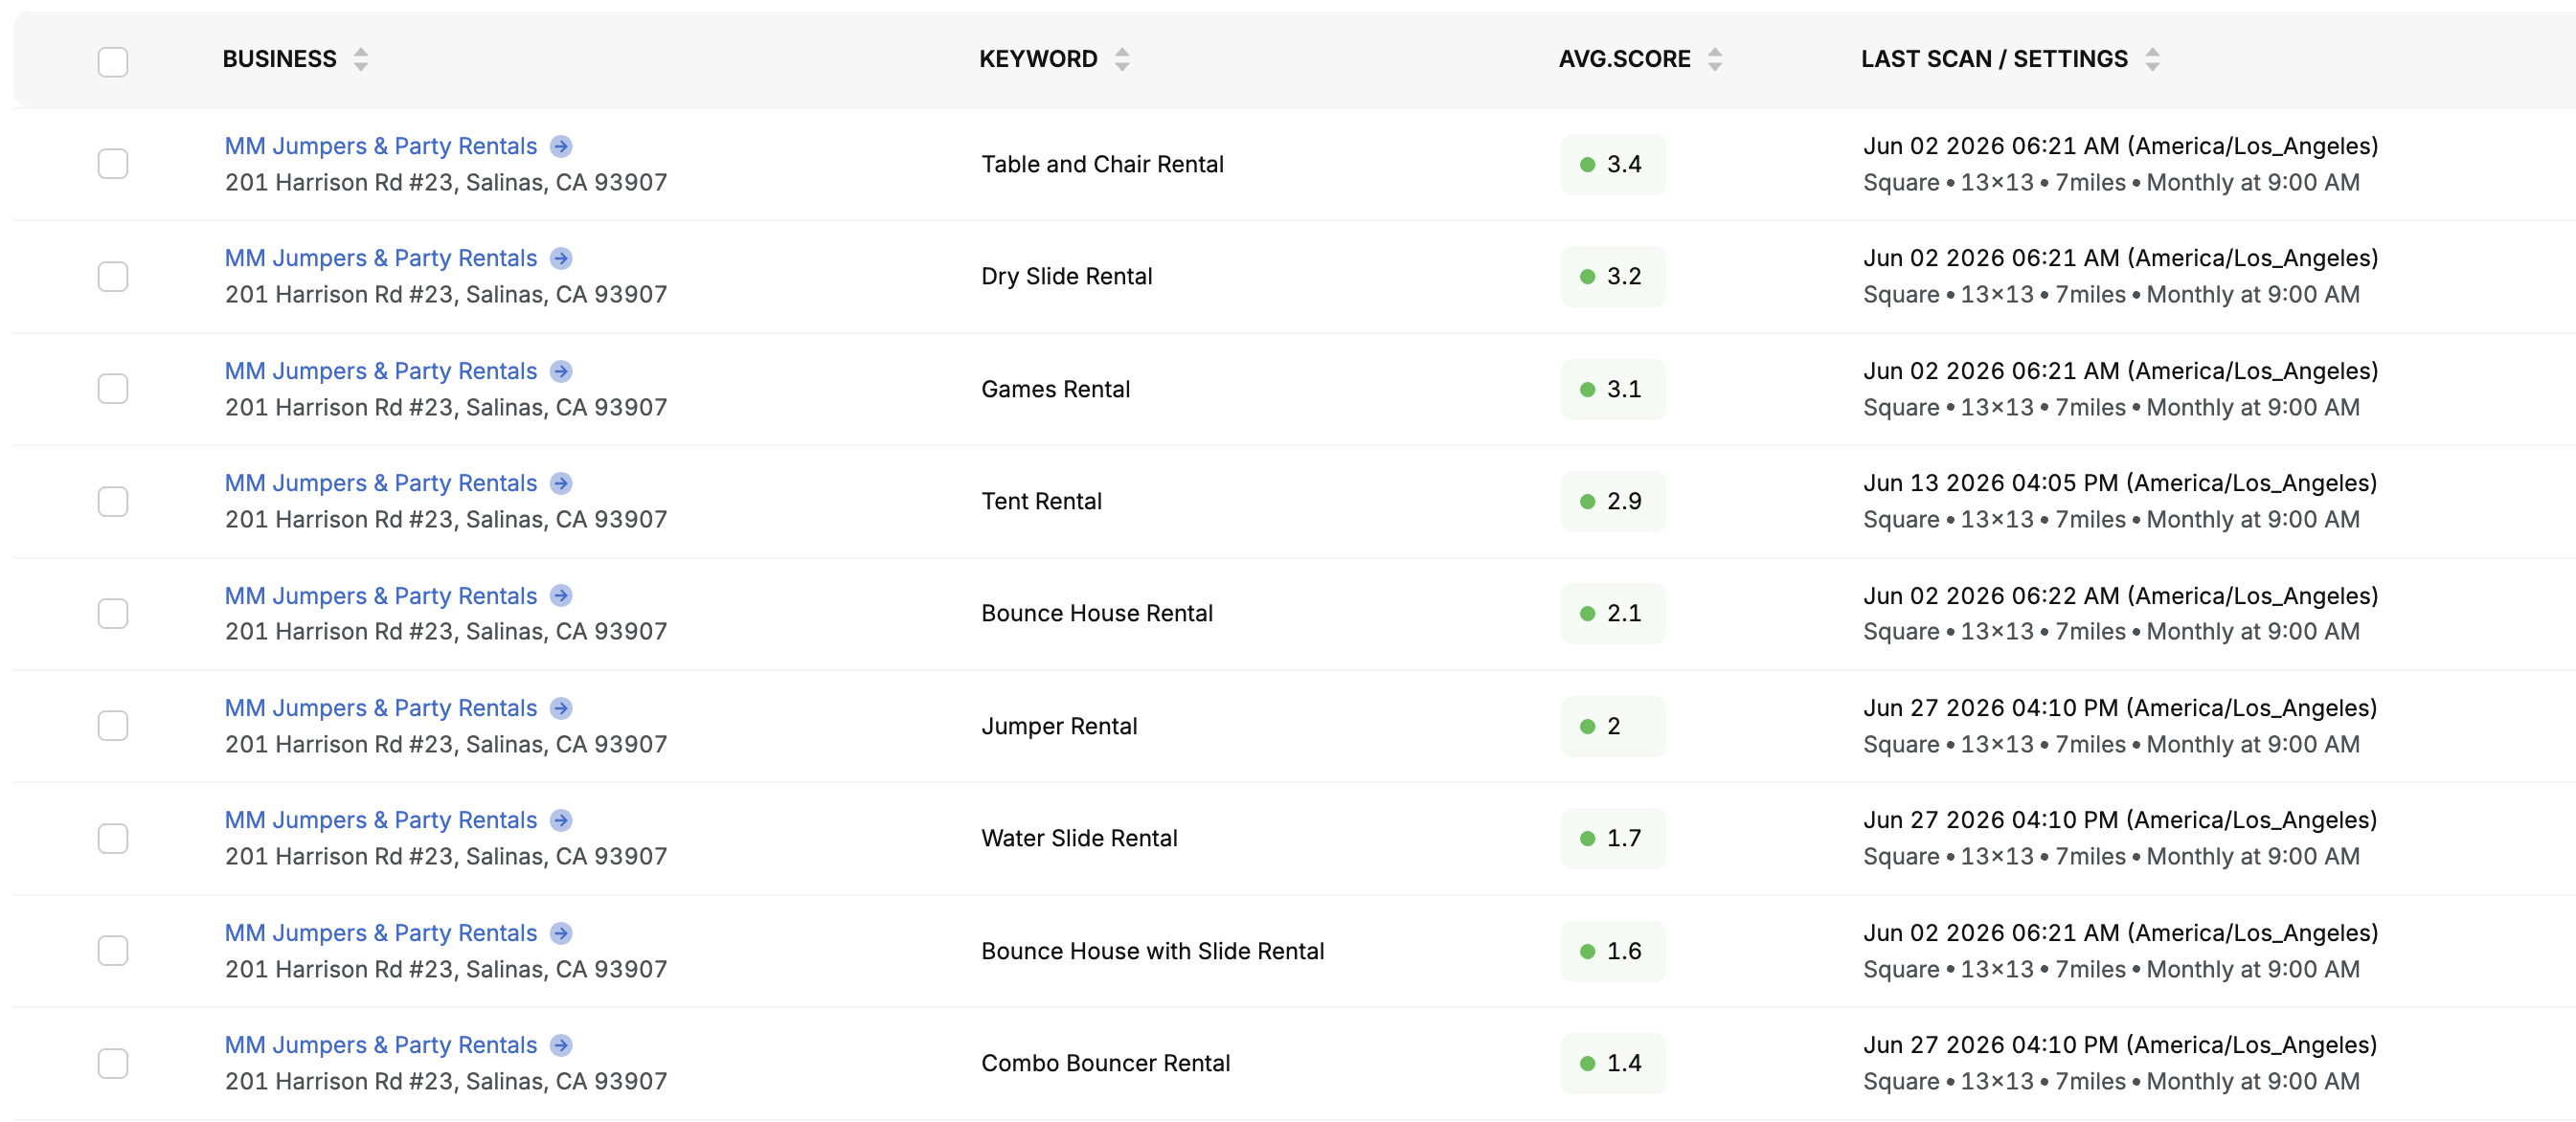This screenshot has height=1122, width=2576.
Task: Sort by Last Scan / Settings arrows
Action: 2152,59
